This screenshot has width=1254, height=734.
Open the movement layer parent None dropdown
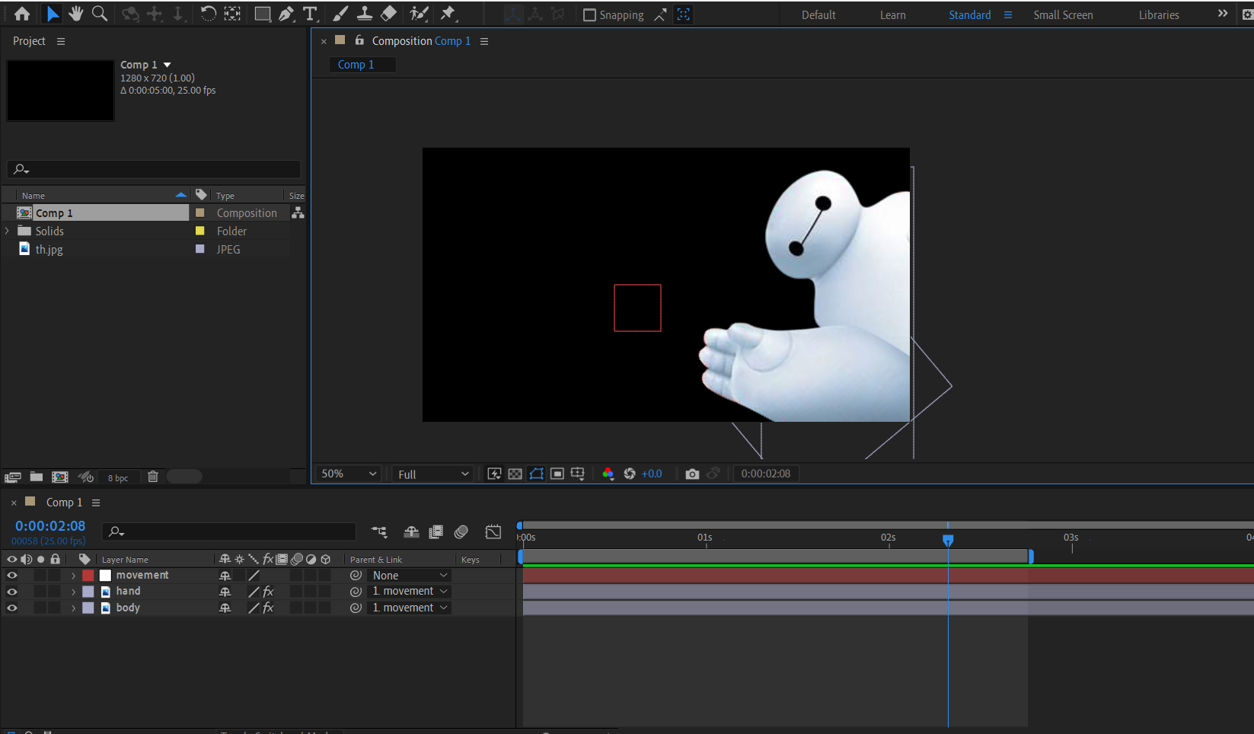[410, 576]
